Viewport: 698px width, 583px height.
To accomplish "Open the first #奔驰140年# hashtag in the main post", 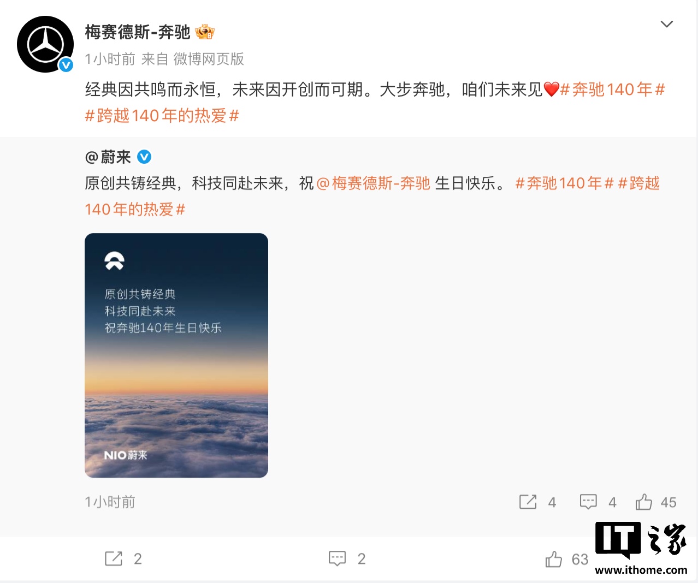I will (x=613, y=90).
